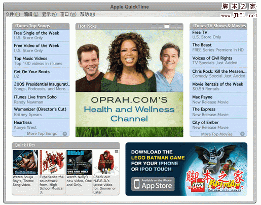Open The Beast series premiere entry

218,47
